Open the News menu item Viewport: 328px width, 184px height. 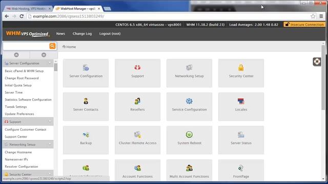pyautogui.click(x=60, y=34)
